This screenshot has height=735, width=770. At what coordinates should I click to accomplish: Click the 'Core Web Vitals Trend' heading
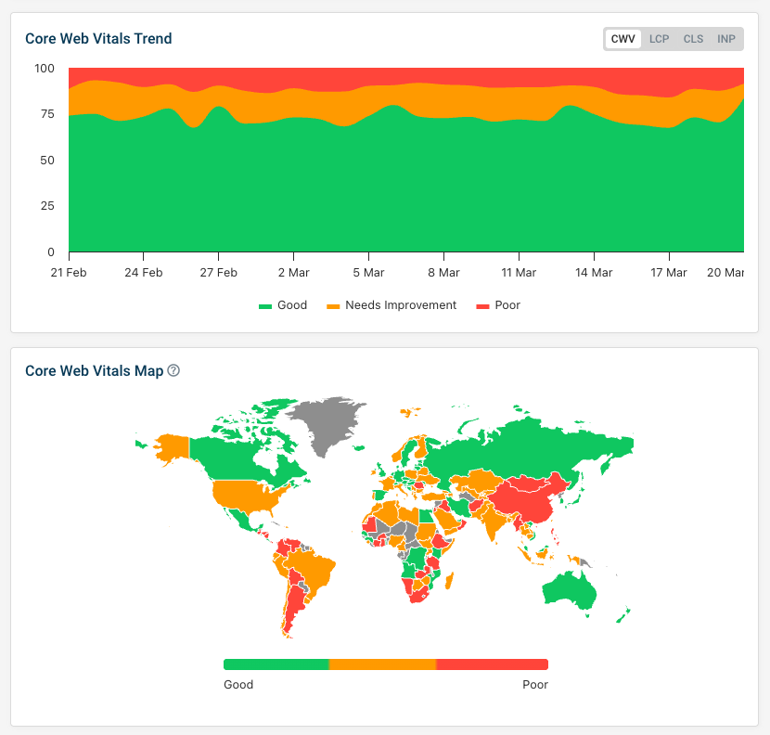(x=98, y=38)
